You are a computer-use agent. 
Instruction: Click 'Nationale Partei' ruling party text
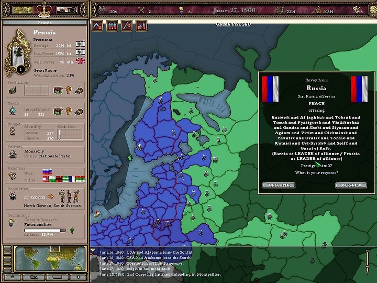(55, 156)
